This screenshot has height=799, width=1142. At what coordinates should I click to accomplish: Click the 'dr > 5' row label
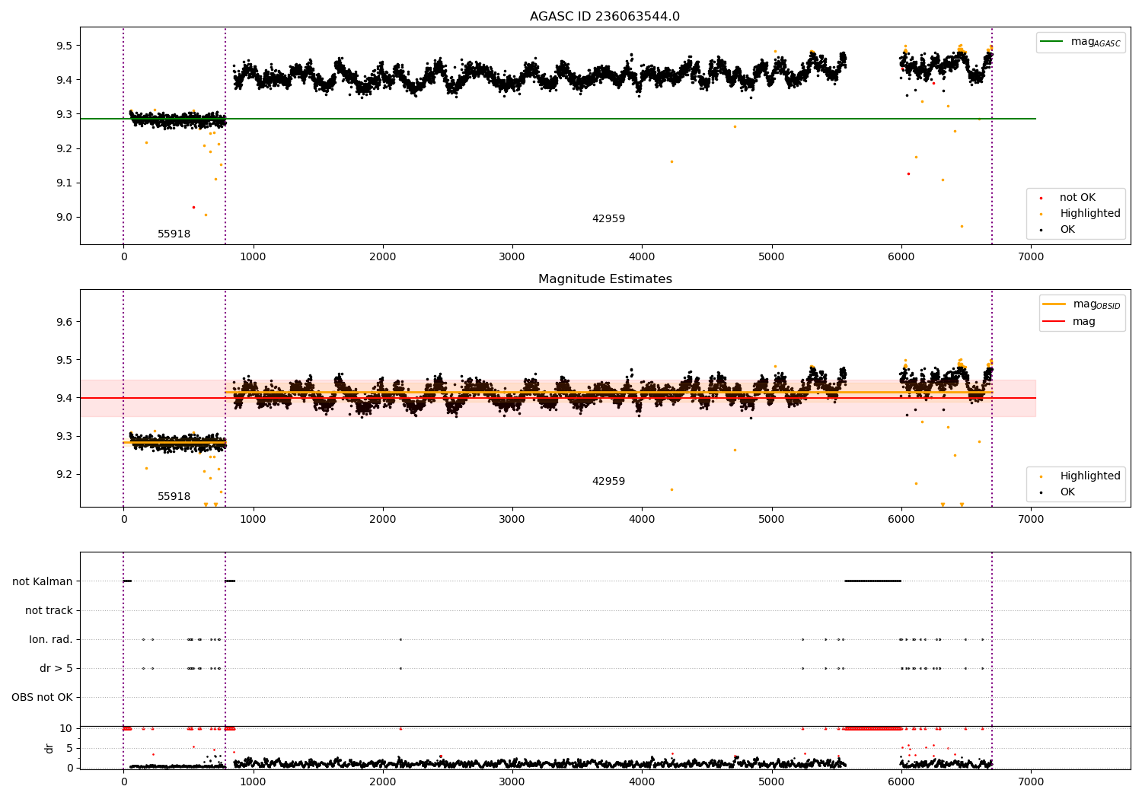tap(56, 669)
